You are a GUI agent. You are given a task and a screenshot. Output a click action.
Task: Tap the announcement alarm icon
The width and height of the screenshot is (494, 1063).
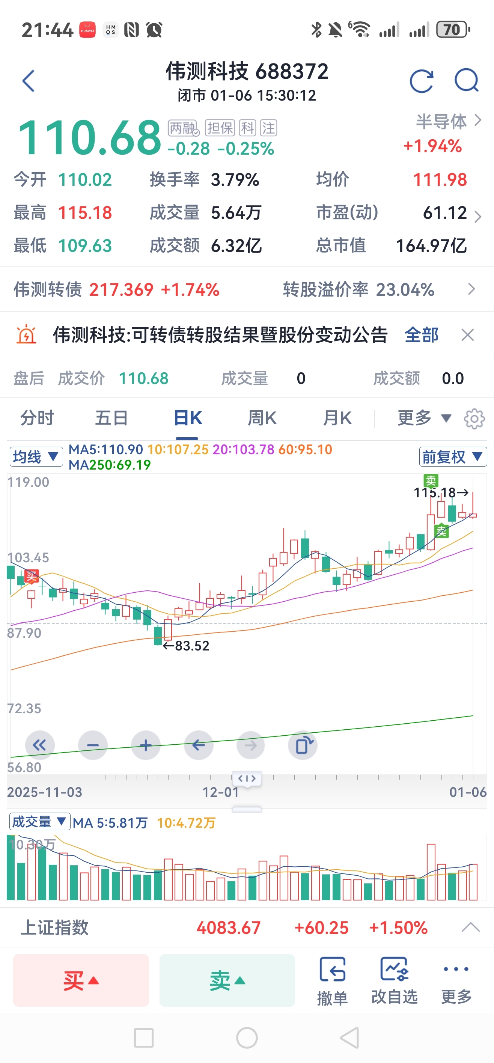pos(26,335)
